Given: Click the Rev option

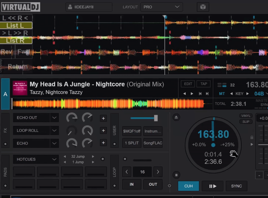Looking at the screenshot, I should coord(7,52).
